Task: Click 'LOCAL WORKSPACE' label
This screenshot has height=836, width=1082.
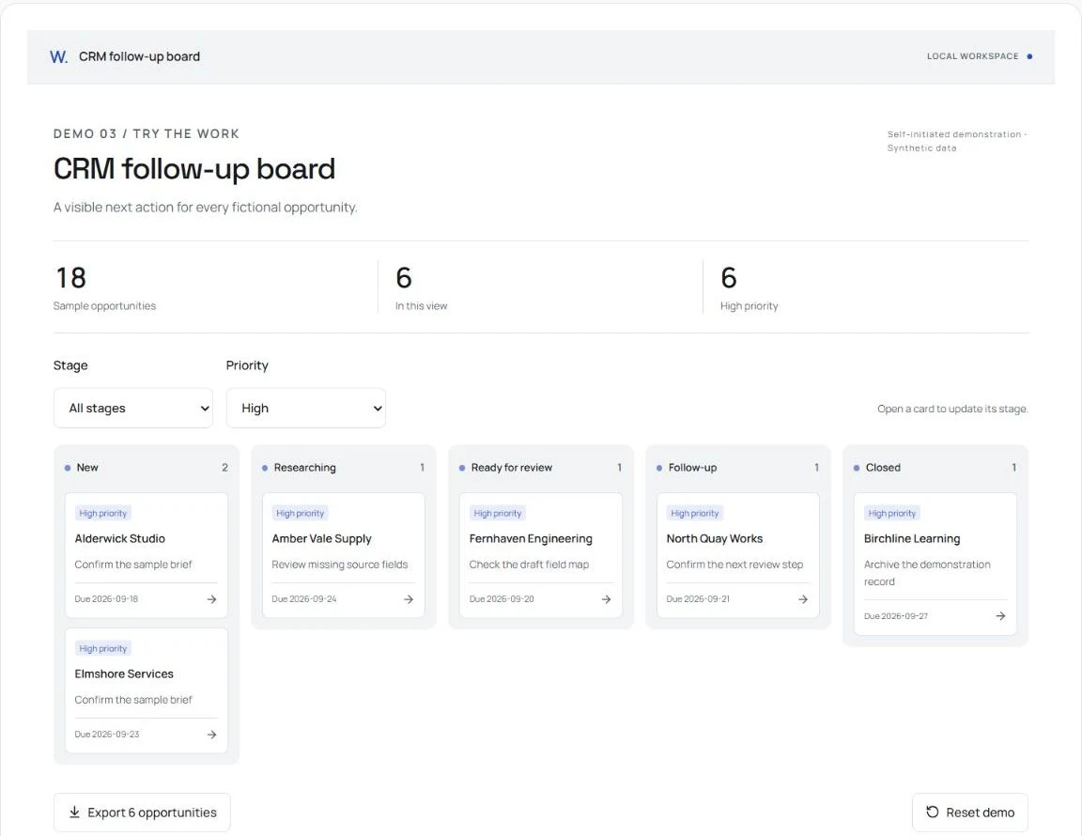Action: point(972,56)
